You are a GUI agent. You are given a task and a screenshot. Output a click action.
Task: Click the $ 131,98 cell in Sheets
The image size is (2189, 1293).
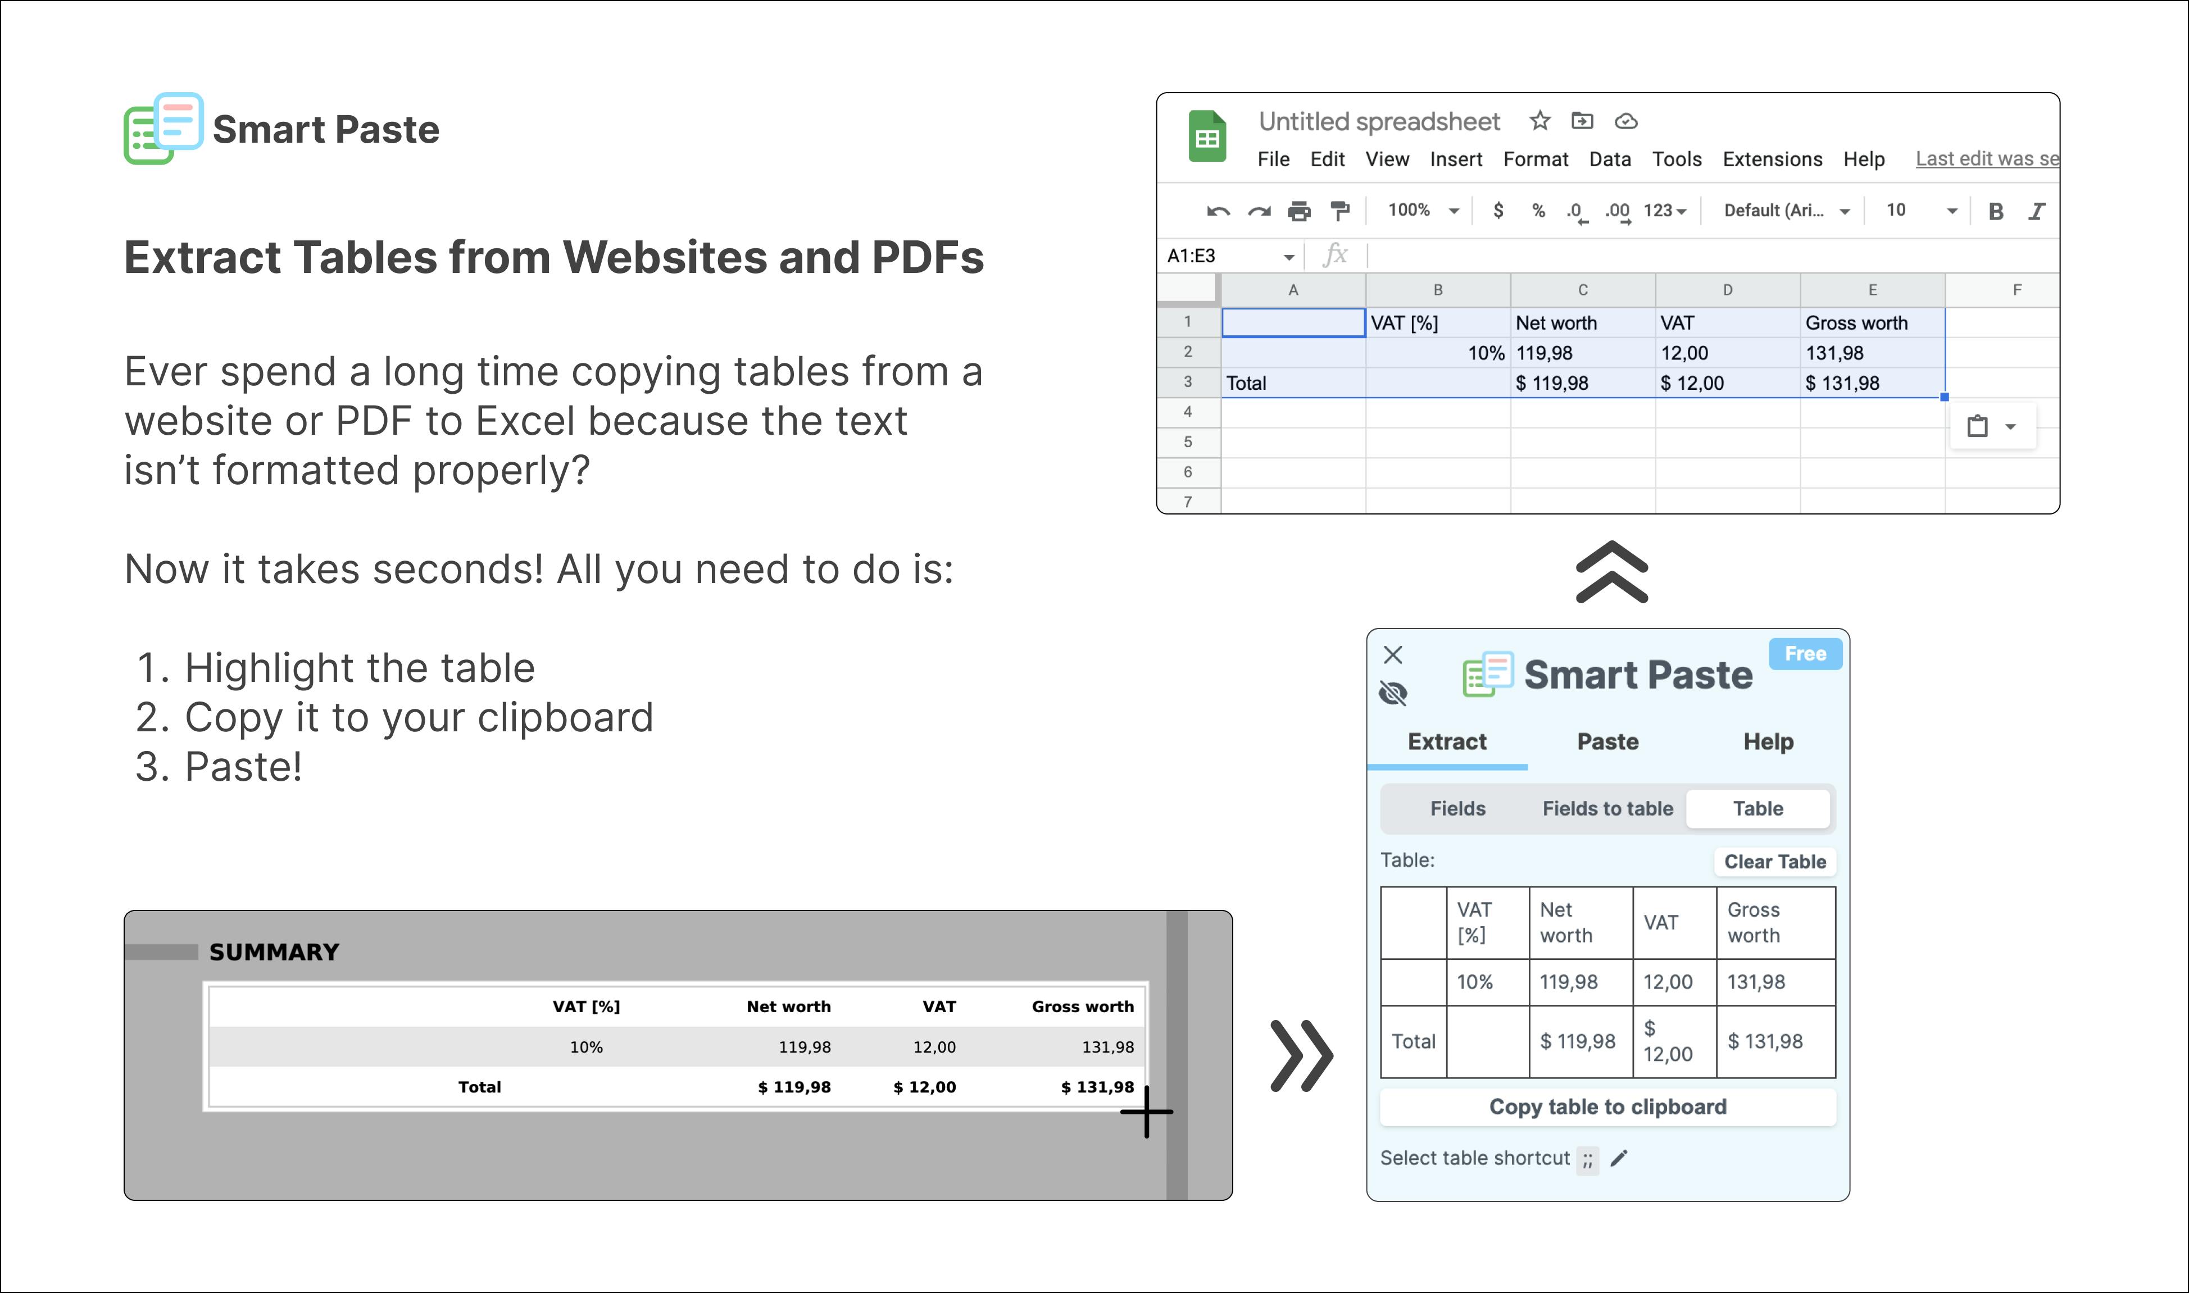coord(1873,383)
